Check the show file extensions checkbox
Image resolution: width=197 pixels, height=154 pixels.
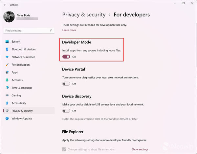click(x=64, y=149)
